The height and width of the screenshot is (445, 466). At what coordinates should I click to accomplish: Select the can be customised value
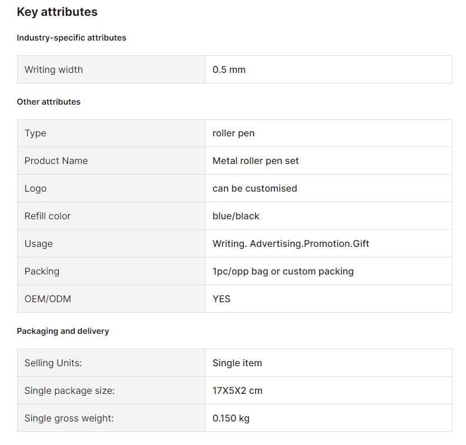[254, 189]
